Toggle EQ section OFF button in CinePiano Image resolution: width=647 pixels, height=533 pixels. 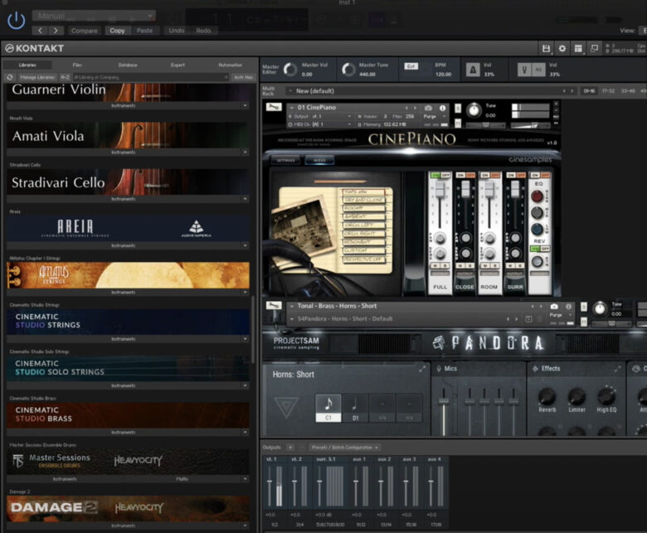(545, 175)
